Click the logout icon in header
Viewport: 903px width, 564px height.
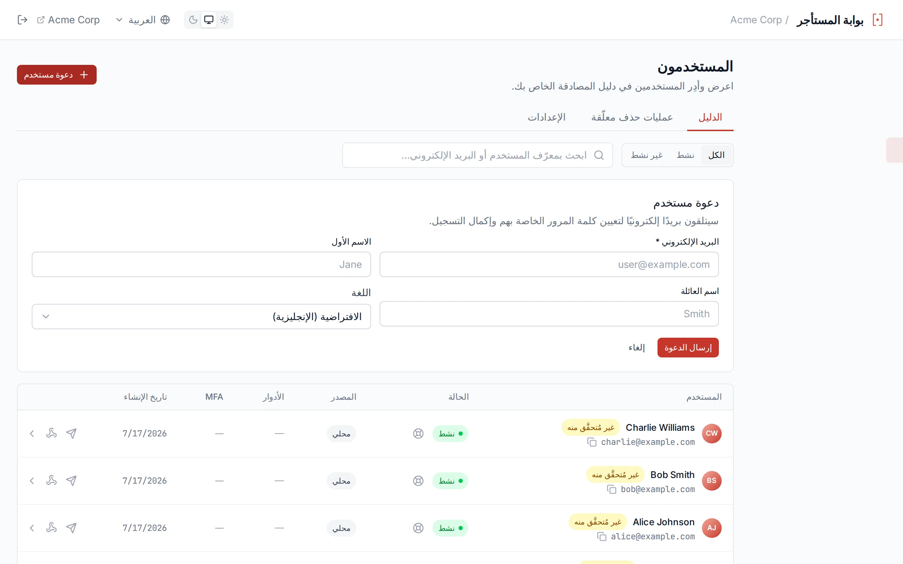click(22, 20)
